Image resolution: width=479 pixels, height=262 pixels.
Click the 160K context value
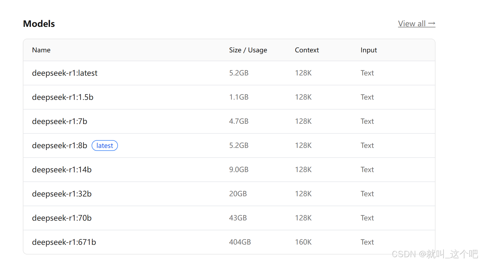tap(303, 242)
